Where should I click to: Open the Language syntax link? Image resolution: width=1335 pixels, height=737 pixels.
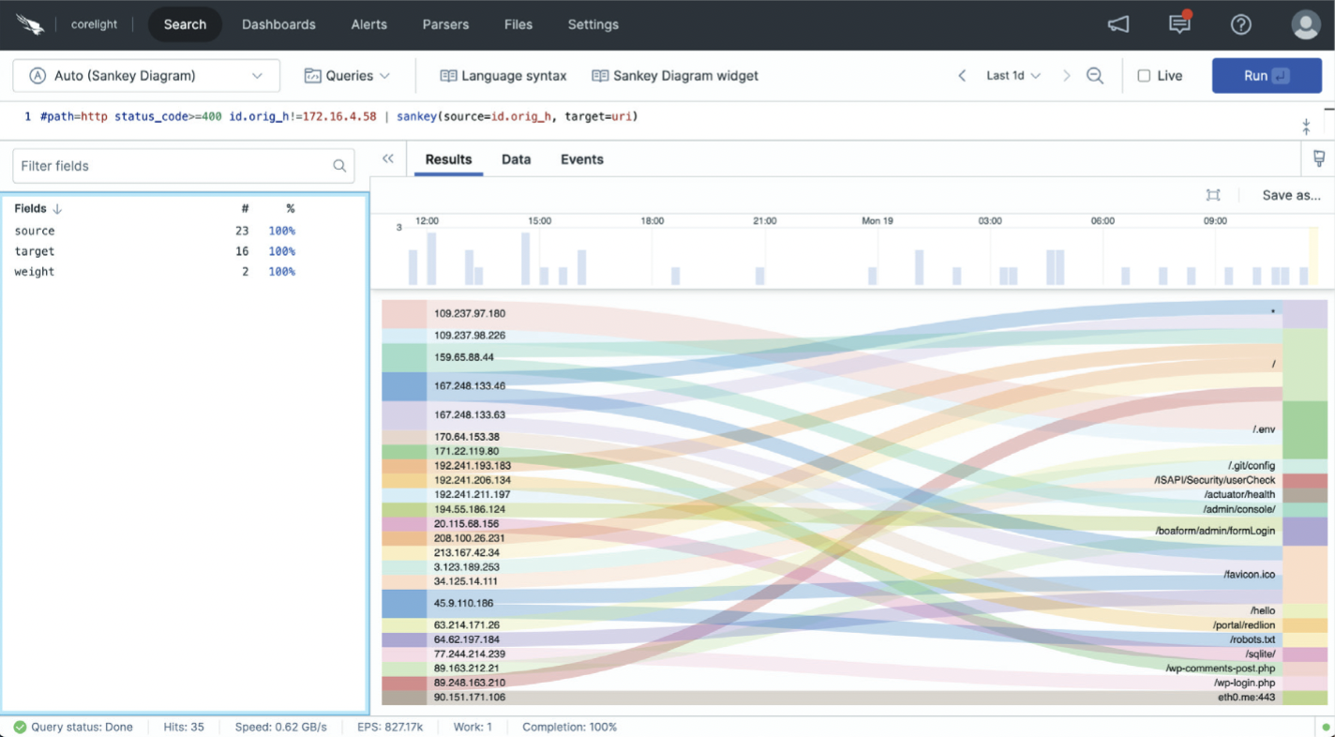coord(503,76)
